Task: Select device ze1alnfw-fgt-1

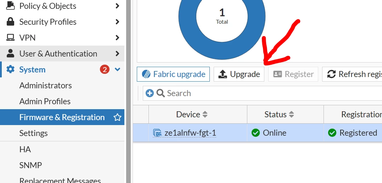Action: click(190, 133)
